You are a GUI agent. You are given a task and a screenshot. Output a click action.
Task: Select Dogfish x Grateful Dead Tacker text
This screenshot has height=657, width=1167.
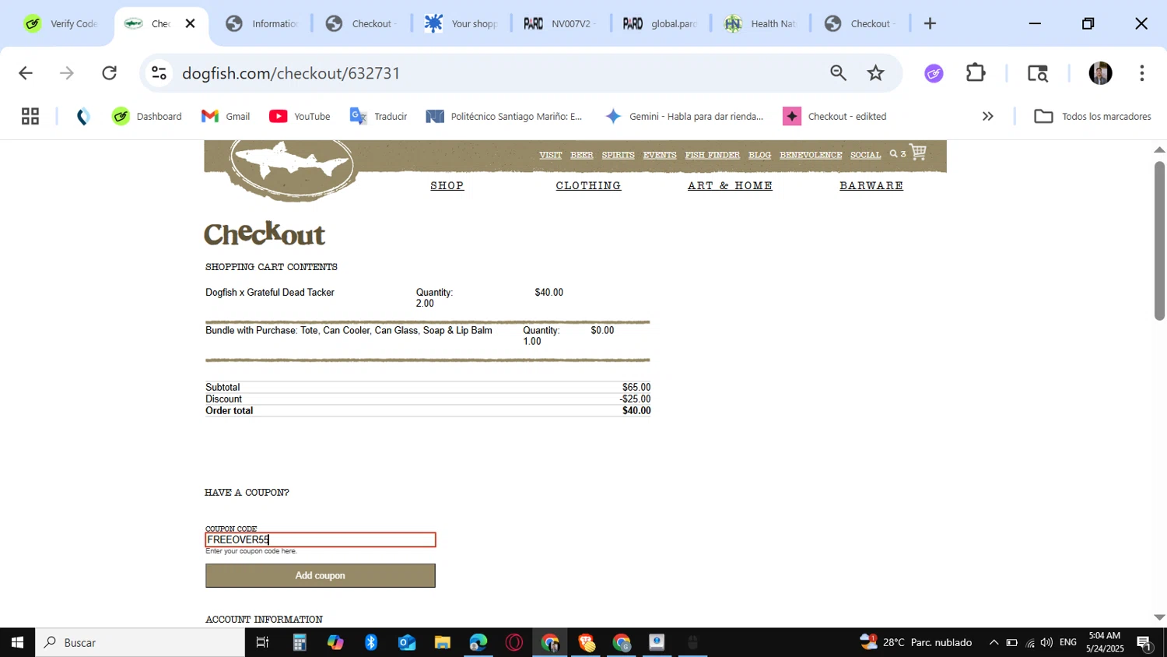(x=270, y=293)
